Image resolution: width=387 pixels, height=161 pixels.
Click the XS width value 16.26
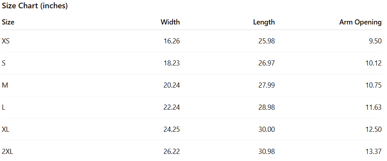click(172, 41)
